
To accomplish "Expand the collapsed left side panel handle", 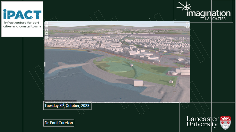I will click(45, 64).
